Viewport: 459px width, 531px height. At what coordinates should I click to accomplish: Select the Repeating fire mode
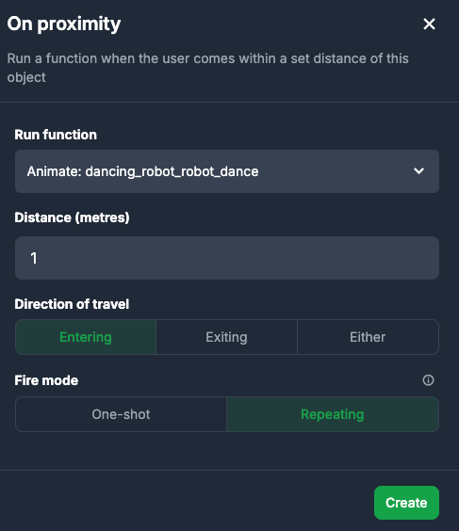[333, 414]
